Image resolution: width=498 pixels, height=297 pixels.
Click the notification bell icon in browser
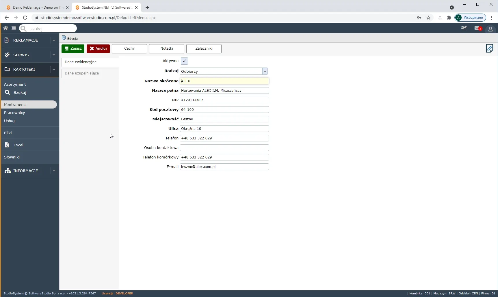click(x=440, y=18)
